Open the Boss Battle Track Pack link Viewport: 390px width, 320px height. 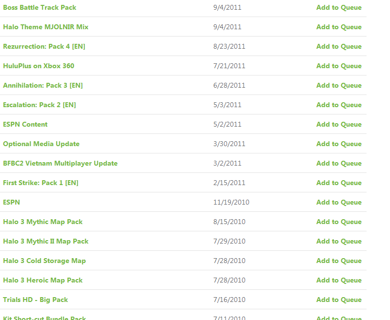40,7
